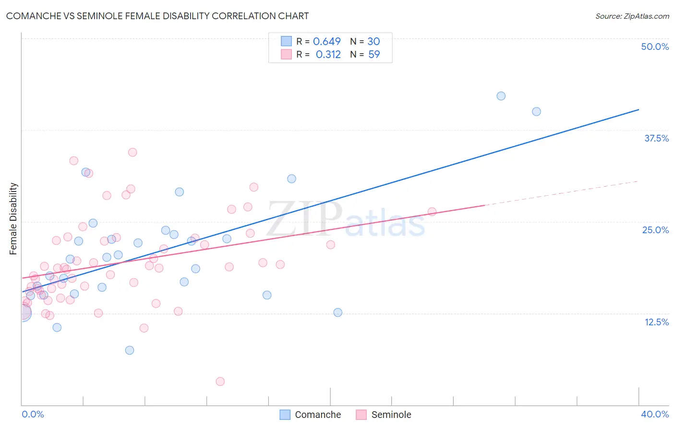Click the 50.0% y-axis label
The width and height of the screenshot is (675, 428).
[655, 47]
